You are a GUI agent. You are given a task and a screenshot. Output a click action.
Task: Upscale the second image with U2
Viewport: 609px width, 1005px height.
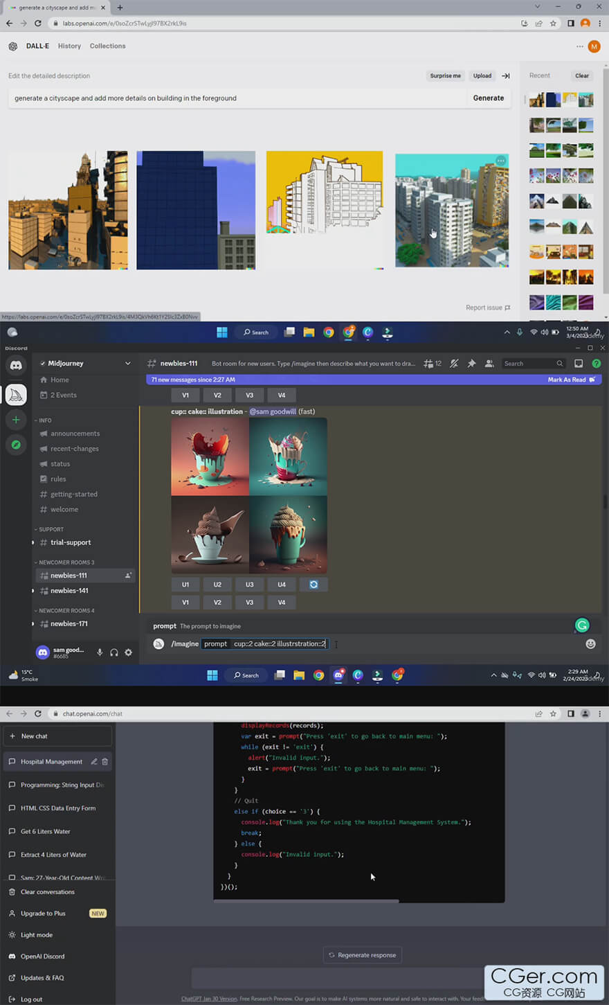(217, 585)
